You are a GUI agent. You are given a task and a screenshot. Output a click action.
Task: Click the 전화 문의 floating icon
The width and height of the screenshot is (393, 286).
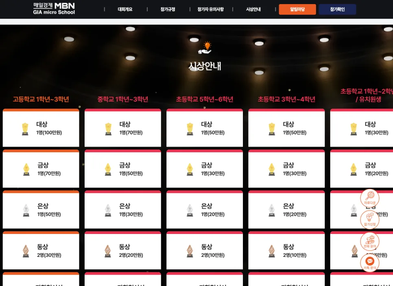point(370,241)
